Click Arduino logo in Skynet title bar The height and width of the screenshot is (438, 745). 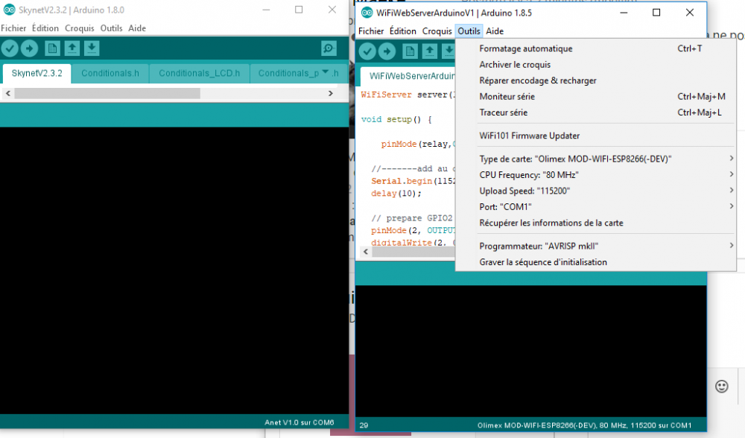9,10
